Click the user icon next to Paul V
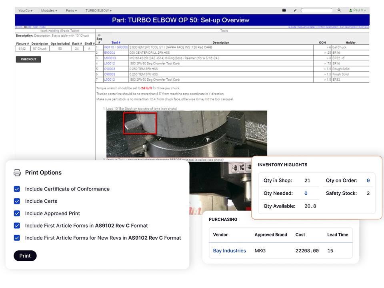The width and height of the screenshot is (384, 288). click(351, 10)
